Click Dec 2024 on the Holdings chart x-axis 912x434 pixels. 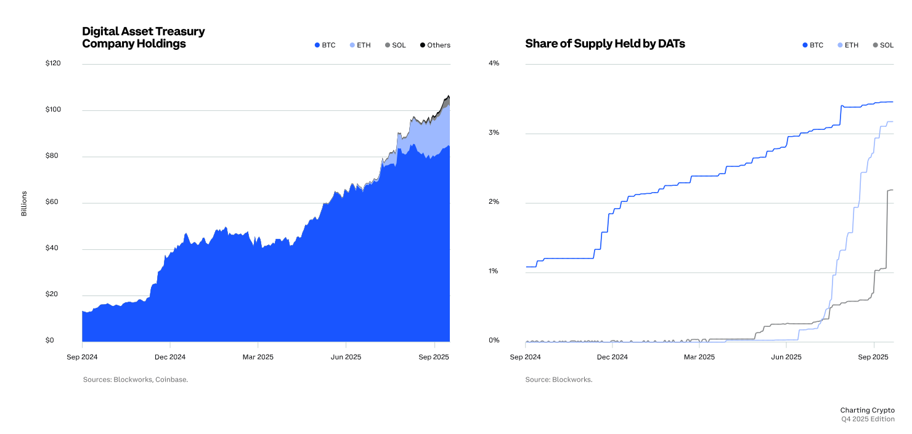point(170,357)
